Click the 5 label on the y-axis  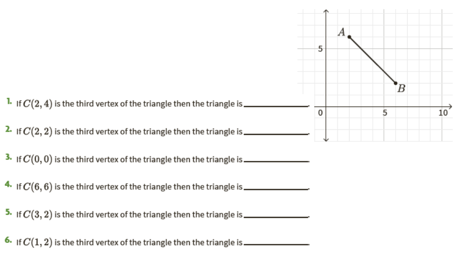(x=319, y=49)
